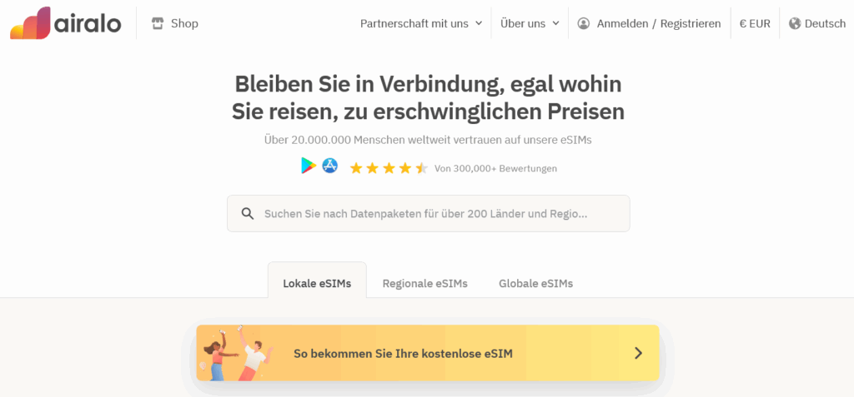Click the Airalo logo
854x397 pixels.
(x=65, y=23)
